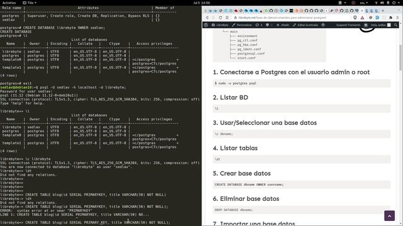Go back with the browser back arrow

point(207,18)
